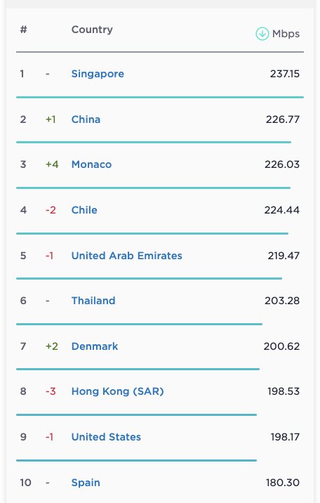
Task: Click the speed bar under Thailand
Action: point(140,324)
